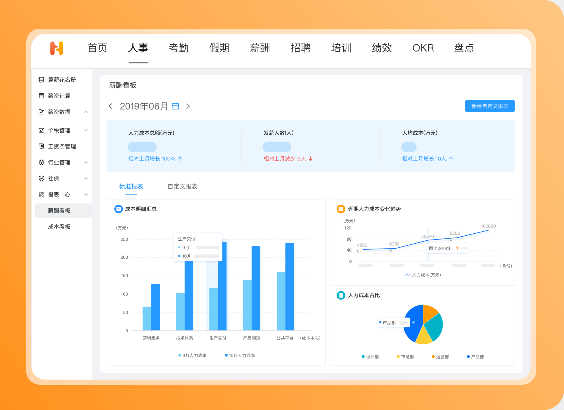Open the 薪酬 top navigation menu
Viewport: 564px width, 410px height.
[260, 48]
